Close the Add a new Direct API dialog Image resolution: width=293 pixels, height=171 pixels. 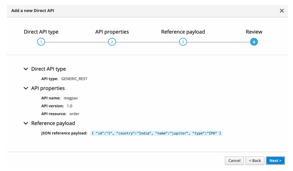click(281, 11)
